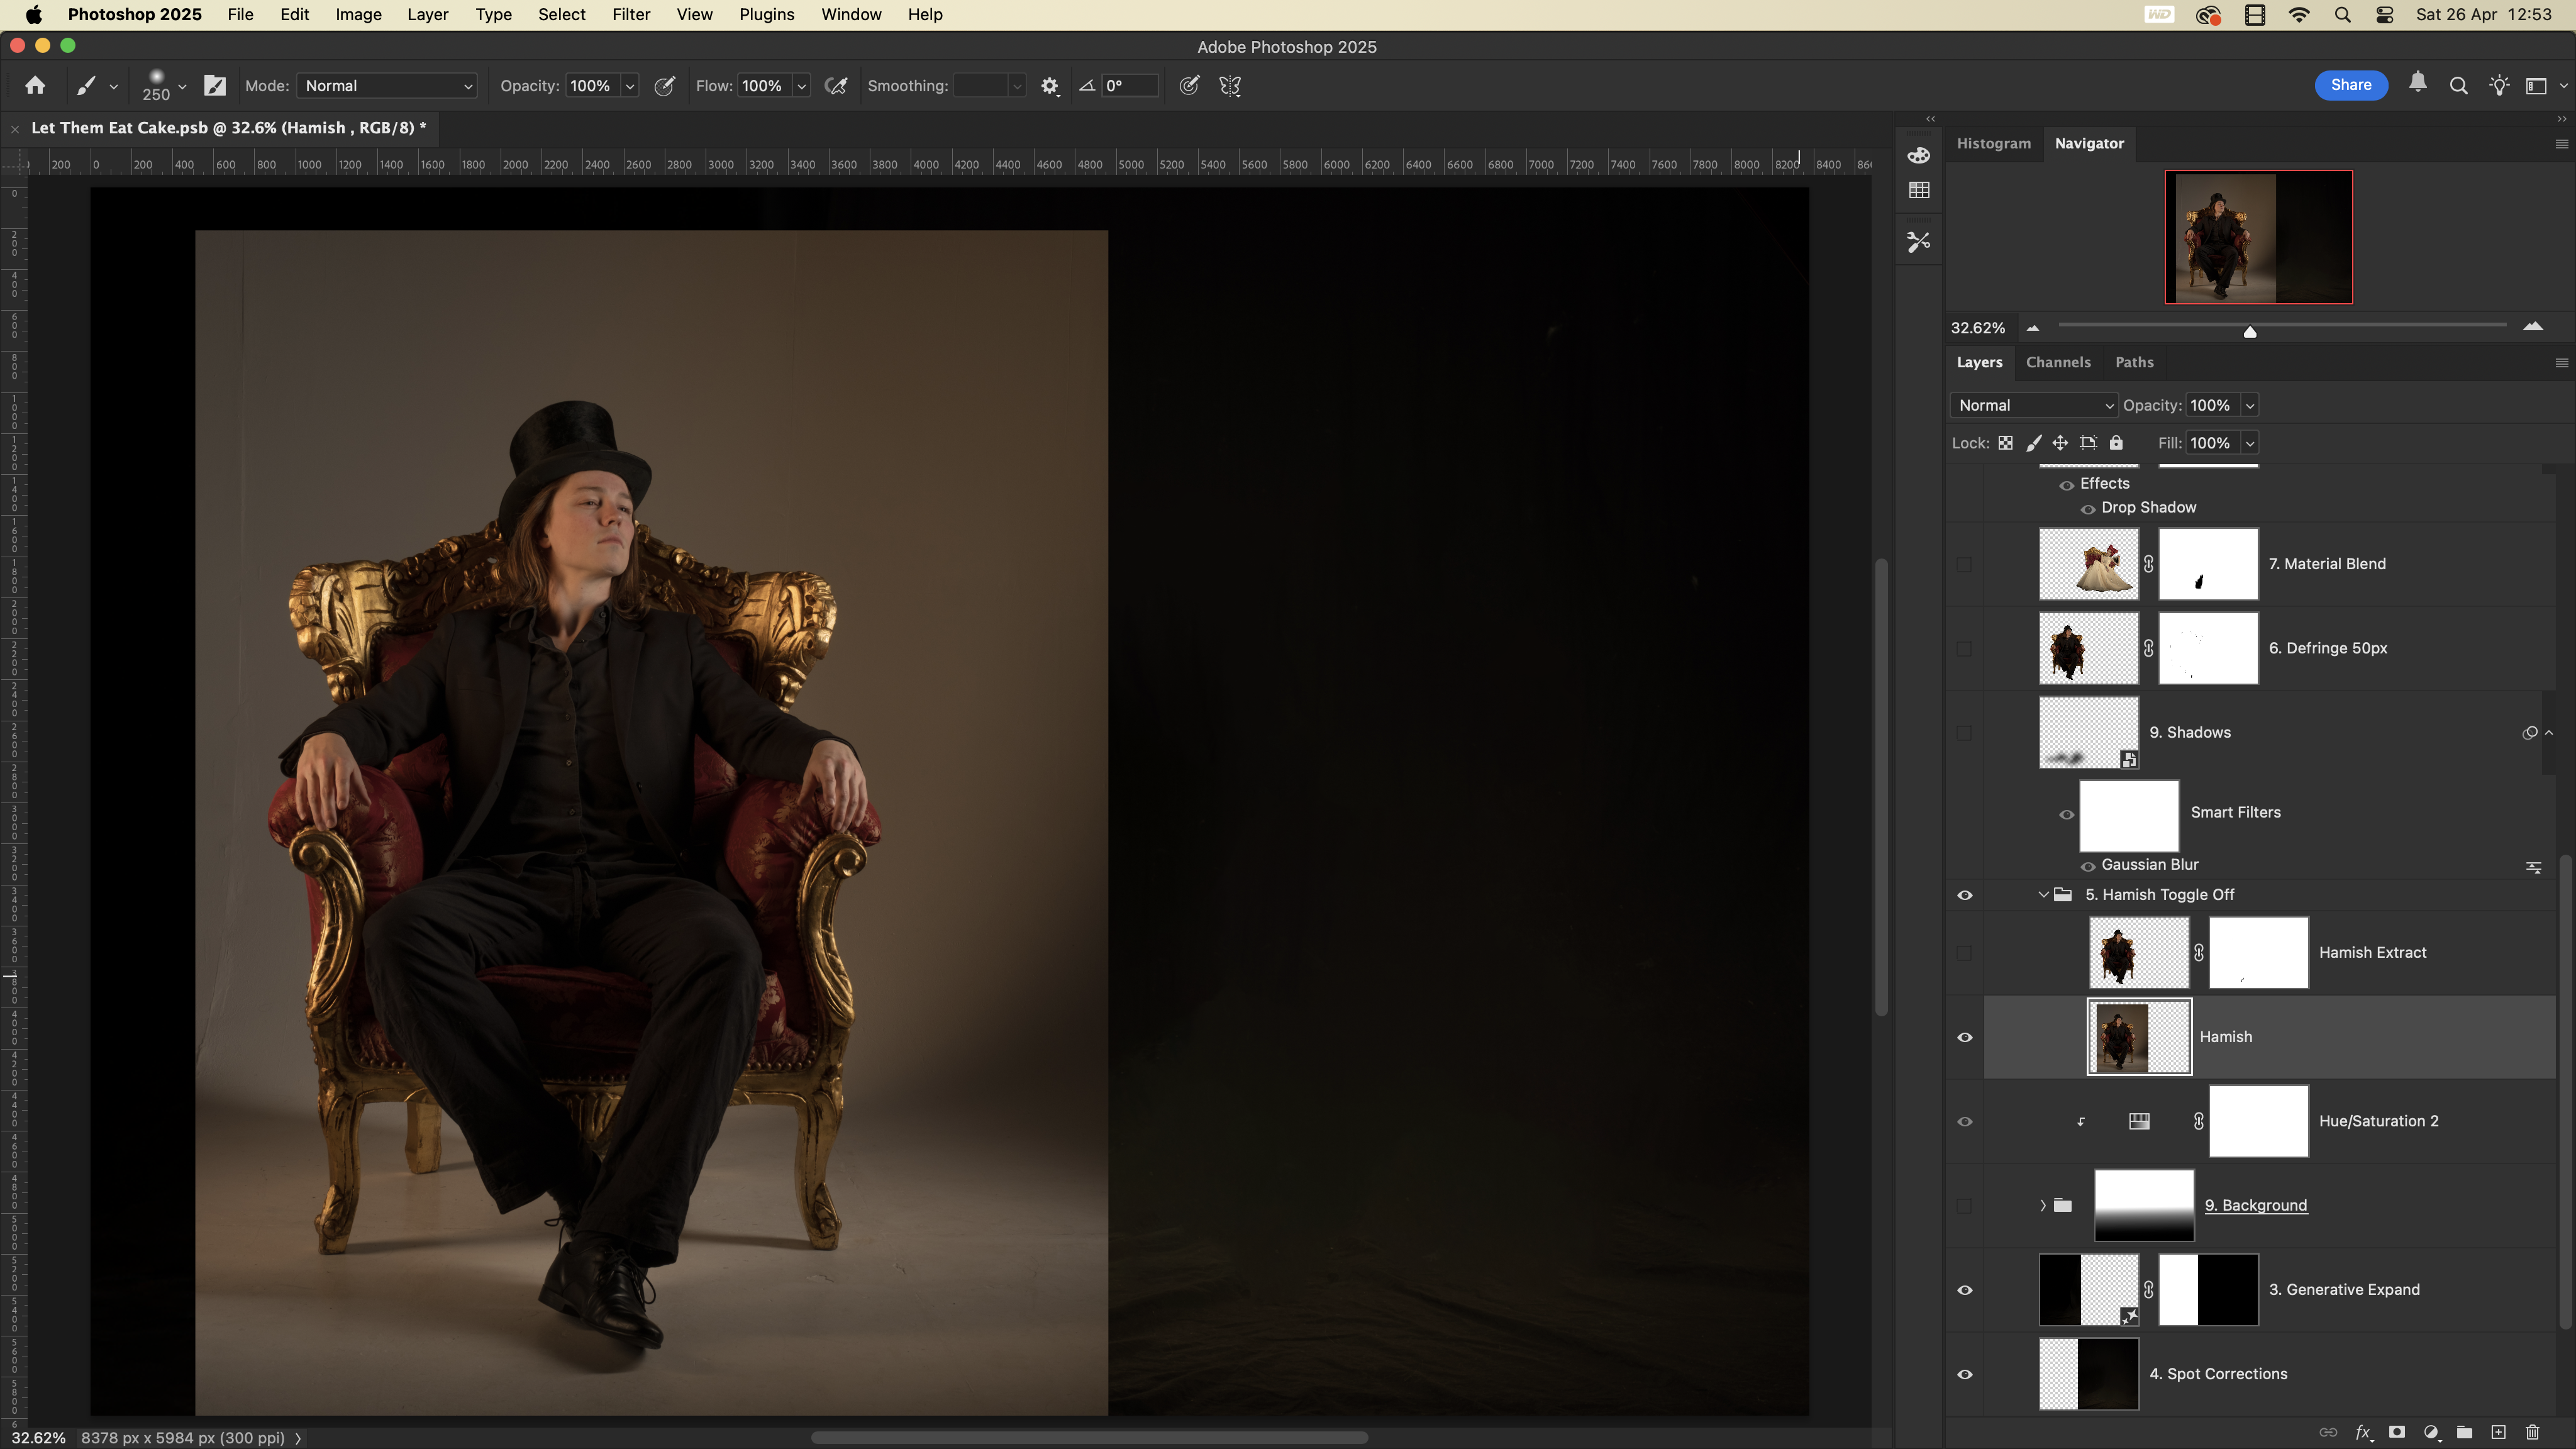Switch to the Channels tab
The width and height of the screenshot is (2576, 1449).
2057,362
